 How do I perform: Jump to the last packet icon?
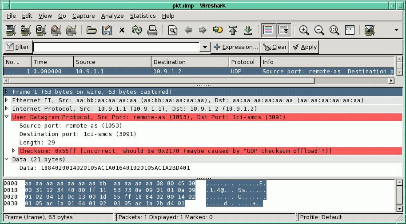coord(248,30)
